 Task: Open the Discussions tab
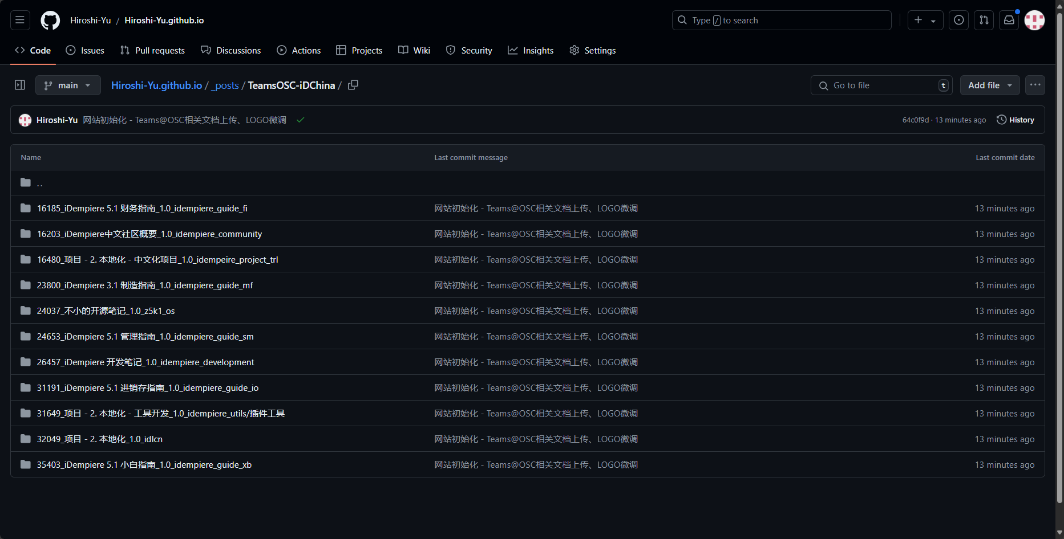click(x=231, y=50)
